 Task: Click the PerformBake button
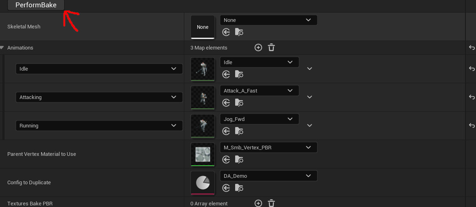[x=36, y=5]
